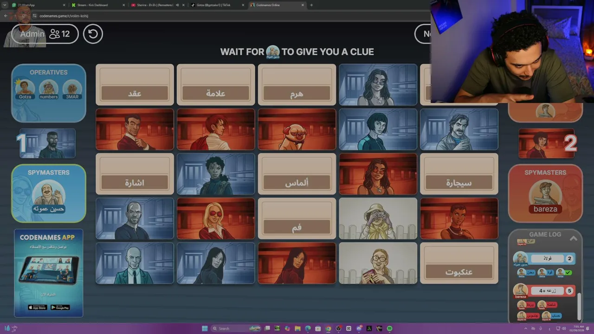Open a new browser tab
Viewport: 594px width, 334px height.
(311, 5)
